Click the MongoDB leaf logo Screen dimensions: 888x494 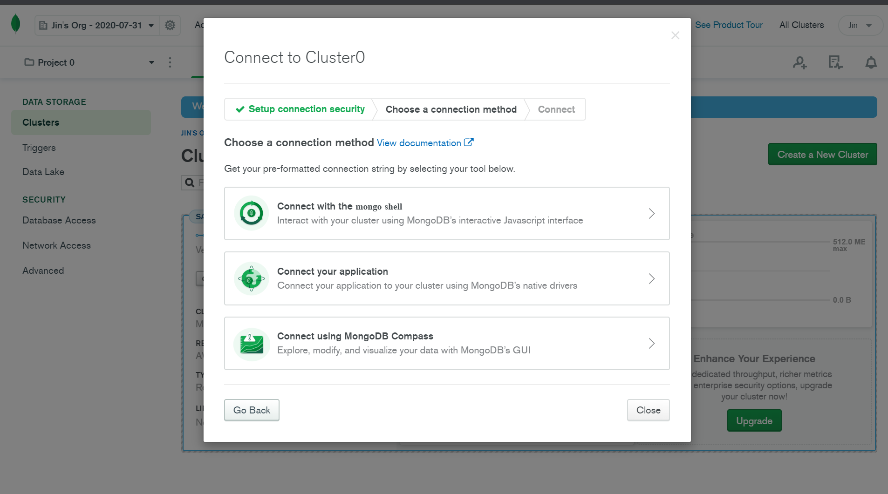pos(15,23)
